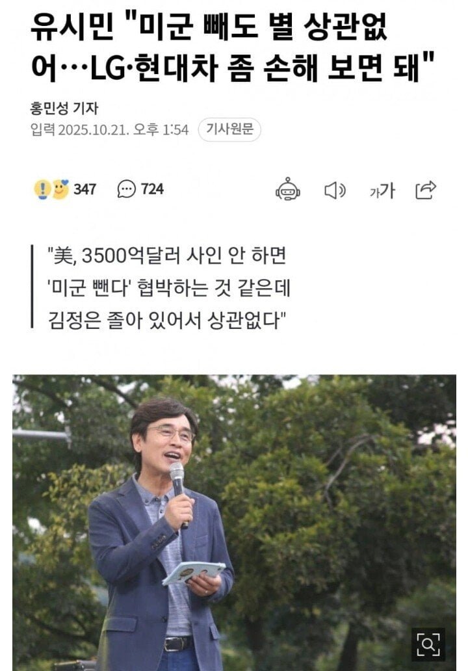This screenshot has height=671, width=468.
Task: Tap the speaker icon to listen to article
Action: pyautogui.click(x=335, y=191)
